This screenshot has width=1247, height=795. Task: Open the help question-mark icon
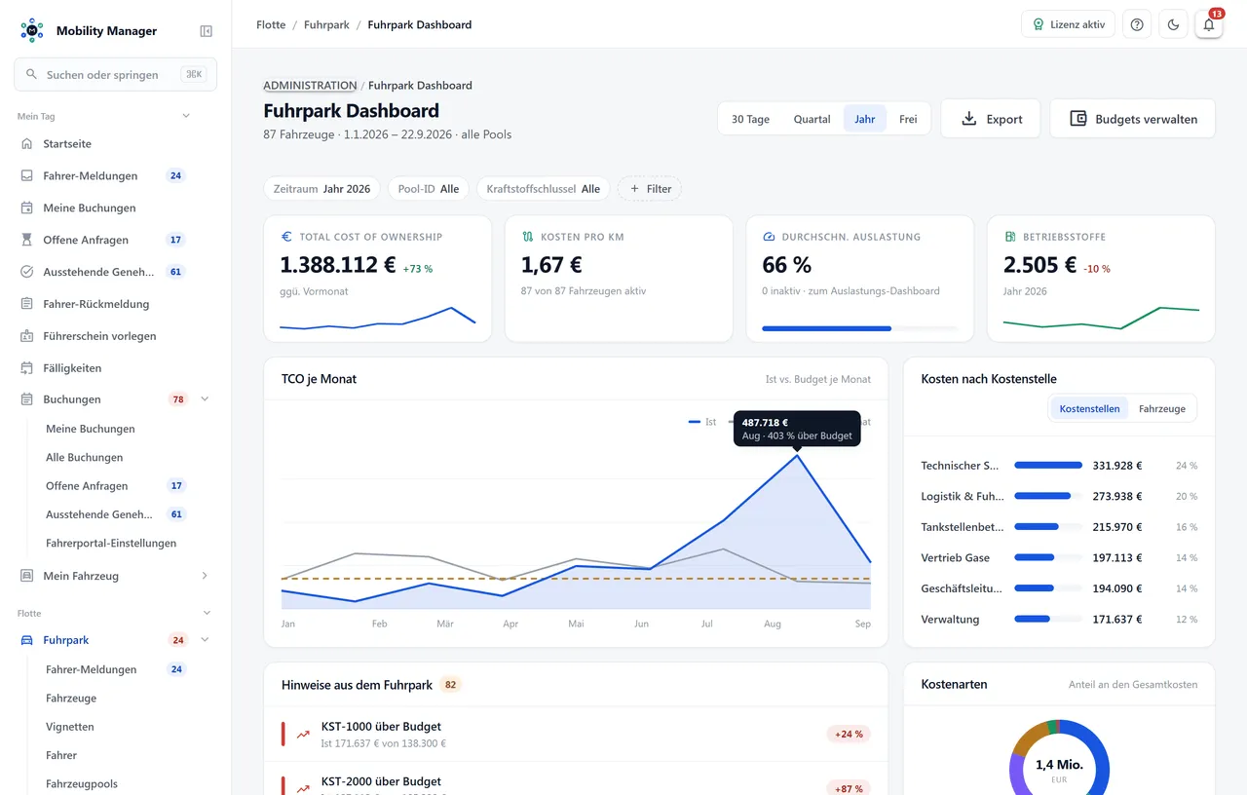point(1137,24)
